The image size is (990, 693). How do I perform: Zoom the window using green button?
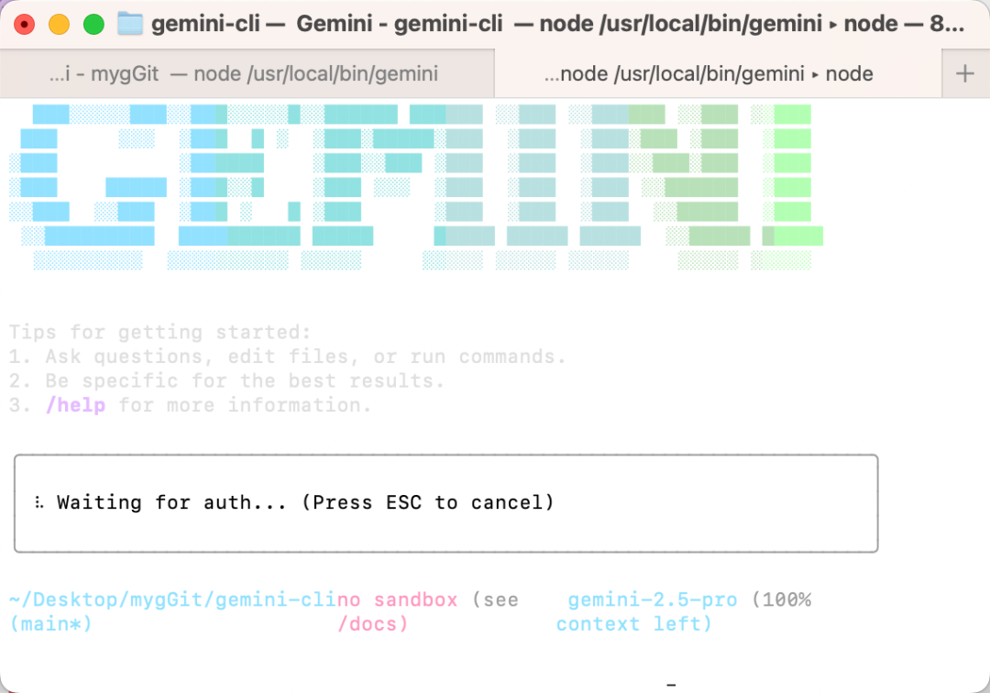(93, 25)
